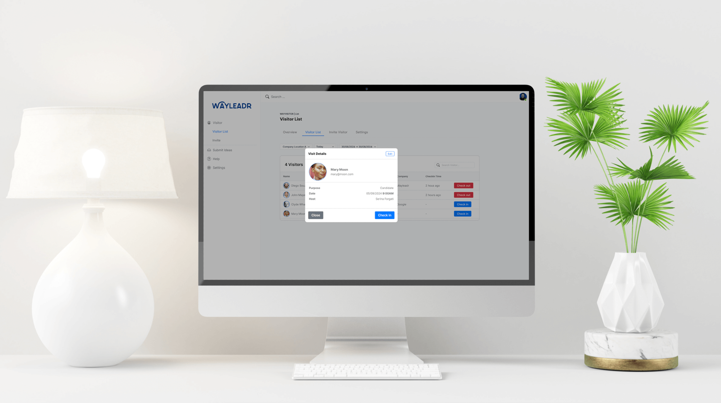Screen dimensions: 721x403
Task: Click the Close button in Visit Details
Action: click(x=315, y=215)
